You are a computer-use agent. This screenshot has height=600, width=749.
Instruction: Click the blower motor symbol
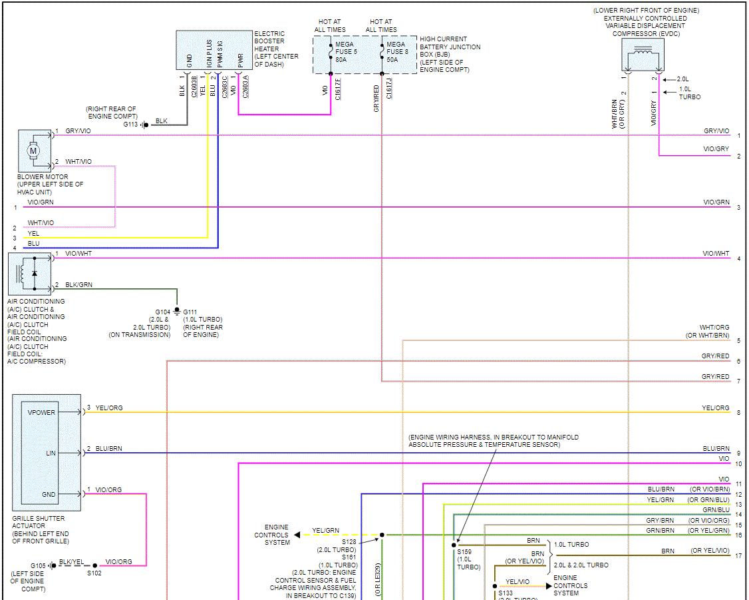pos(33,151)
